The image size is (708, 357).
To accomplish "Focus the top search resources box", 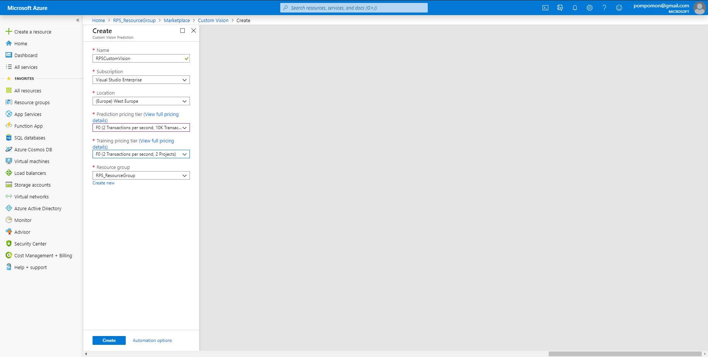I will point(354,8).
